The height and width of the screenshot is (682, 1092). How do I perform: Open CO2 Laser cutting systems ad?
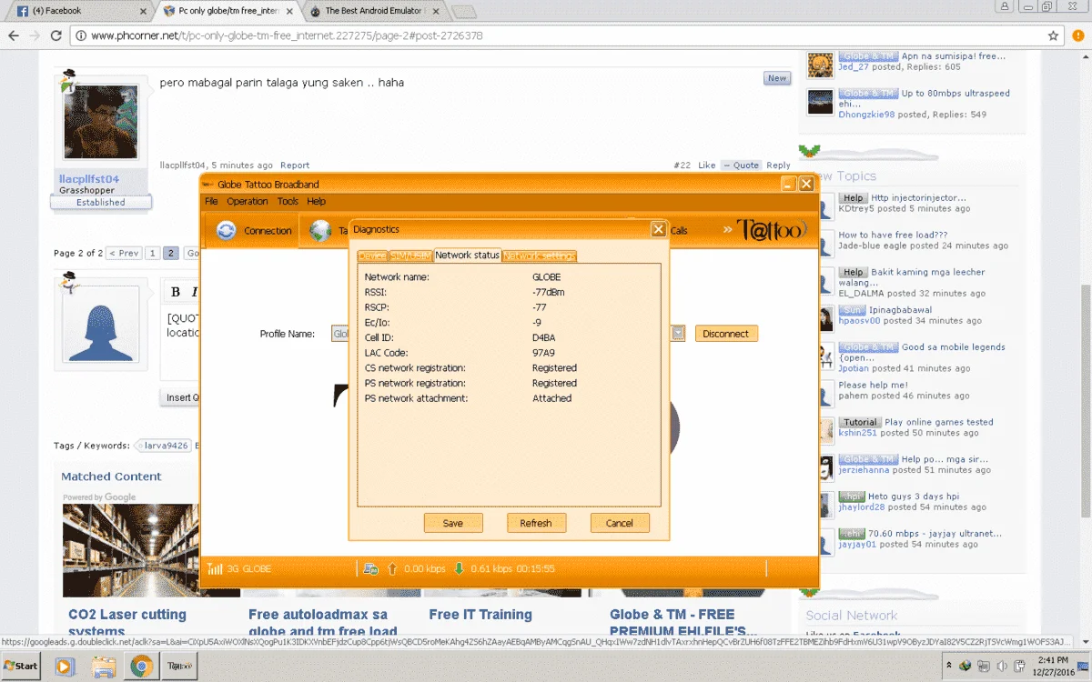click(127, 622)
